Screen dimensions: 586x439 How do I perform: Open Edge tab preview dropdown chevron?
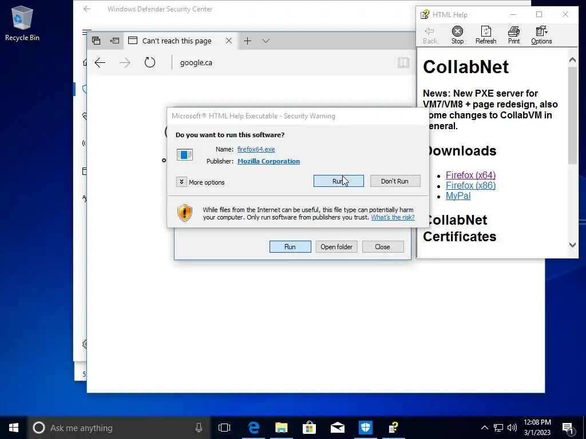pyautogui.click(x=266, y=41)
